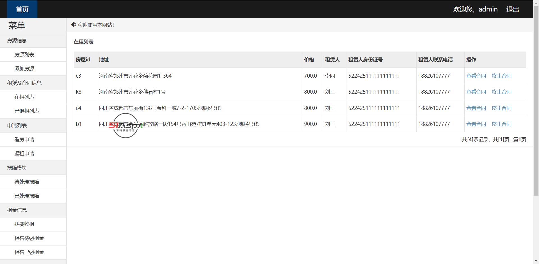Expand the 租赁及合同信息 section header
This screenshot has height=264, width=539.
point(24,83)
